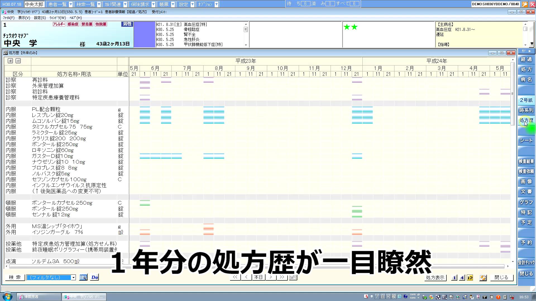Open the 表示(V) menu

click(24, 18)
